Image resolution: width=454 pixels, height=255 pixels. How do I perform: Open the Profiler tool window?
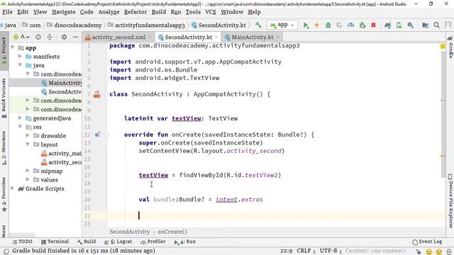coord(153,242)
